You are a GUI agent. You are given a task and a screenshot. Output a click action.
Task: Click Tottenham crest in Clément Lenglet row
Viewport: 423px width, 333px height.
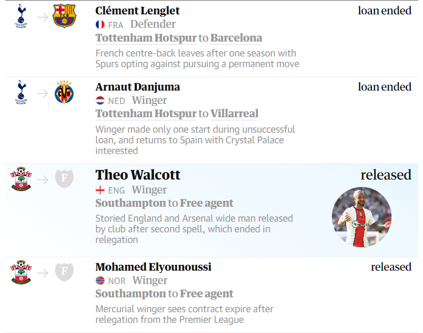pyautogui.click(x=21, y=16)
